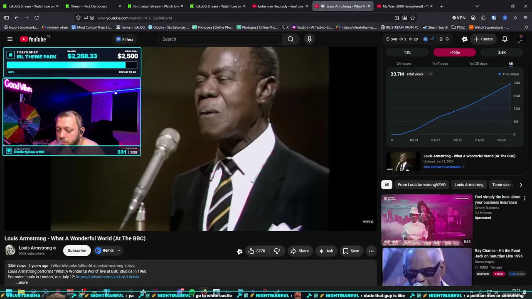
Task: Click the >100x pink pill
Action: tap(455, 53)
